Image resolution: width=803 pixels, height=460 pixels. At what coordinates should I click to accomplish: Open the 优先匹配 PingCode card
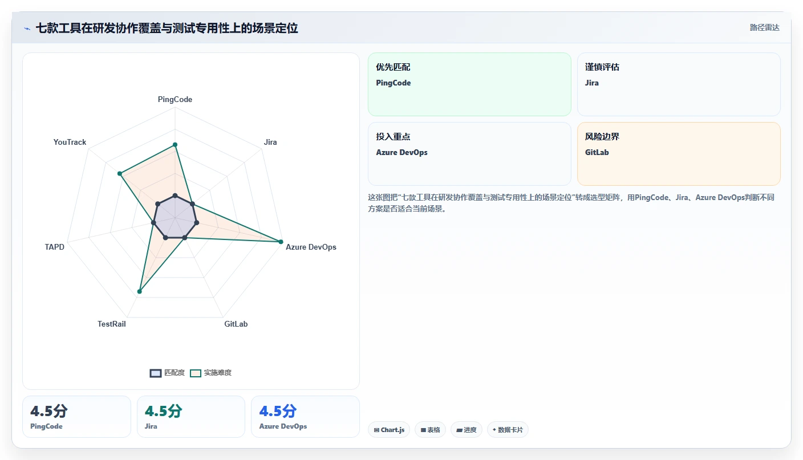[x=469, y=84]
